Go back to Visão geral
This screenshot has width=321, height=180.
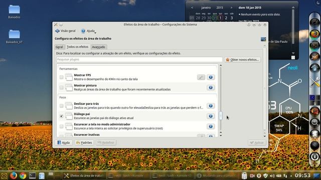point(65,31)
